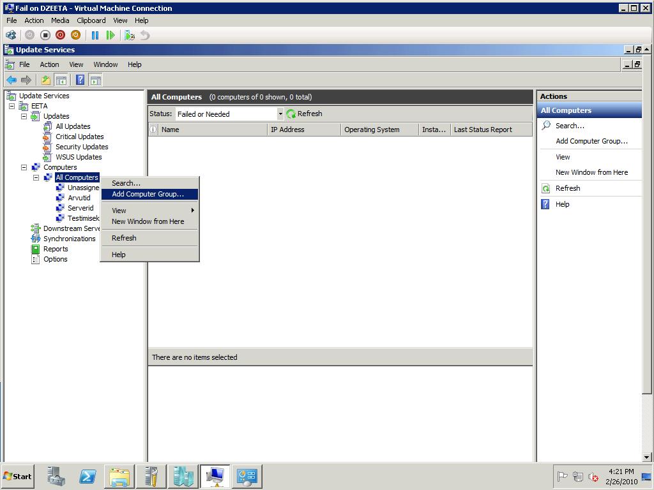Open Windows Explorer from the taskbar
The image size is (654, 490).
[x=119, y=476]
